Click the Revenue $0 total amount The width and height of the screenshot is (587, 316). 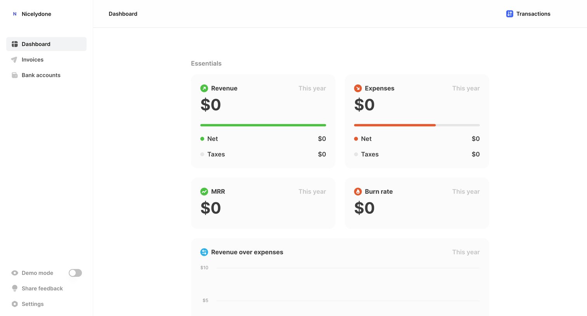[x=211, y=105]
